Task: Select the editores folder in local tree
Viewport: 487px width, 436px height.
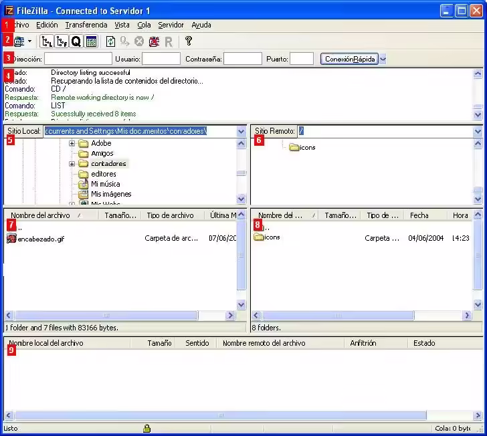Action: pyautogui.click(x=97, y=174)
